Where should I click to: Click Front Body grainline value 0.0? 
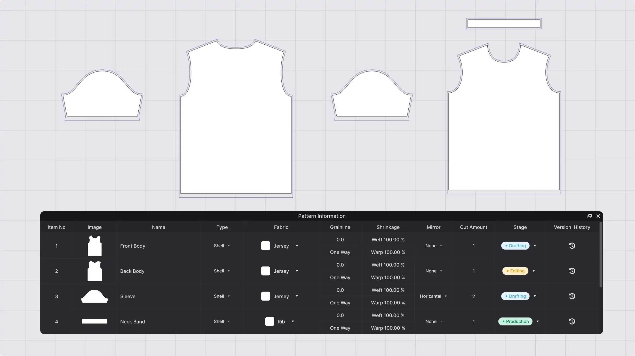[x=340, y=240]
